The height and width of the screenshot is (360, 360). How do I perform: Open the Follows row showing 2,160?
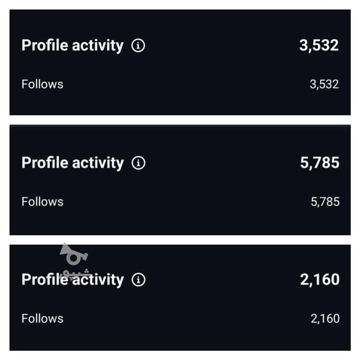[42, 318]
